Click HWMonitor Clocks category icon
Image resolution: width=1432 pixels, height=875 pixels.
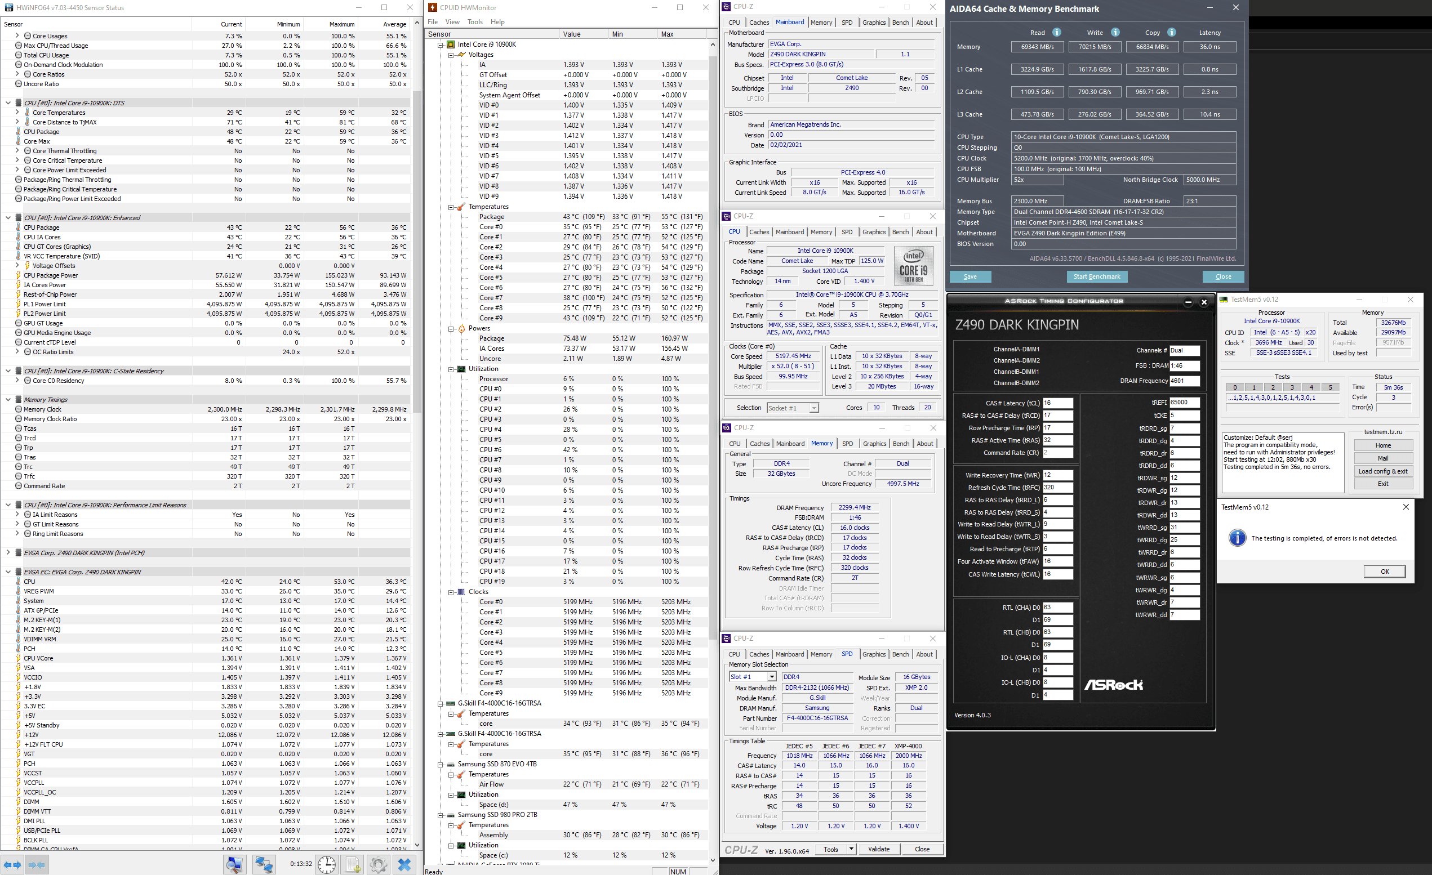pos(461,591)
